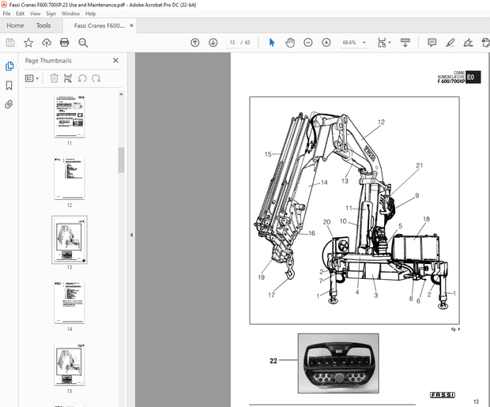Add a comment with the speech bubble icon
This screenshot has width=490, height=407.
pos(432,43)
